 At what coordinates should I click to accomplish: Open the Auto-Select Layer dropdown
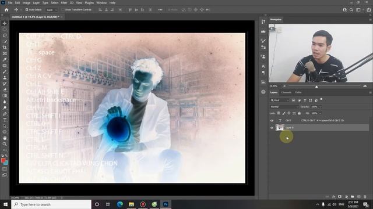[52, 10]
